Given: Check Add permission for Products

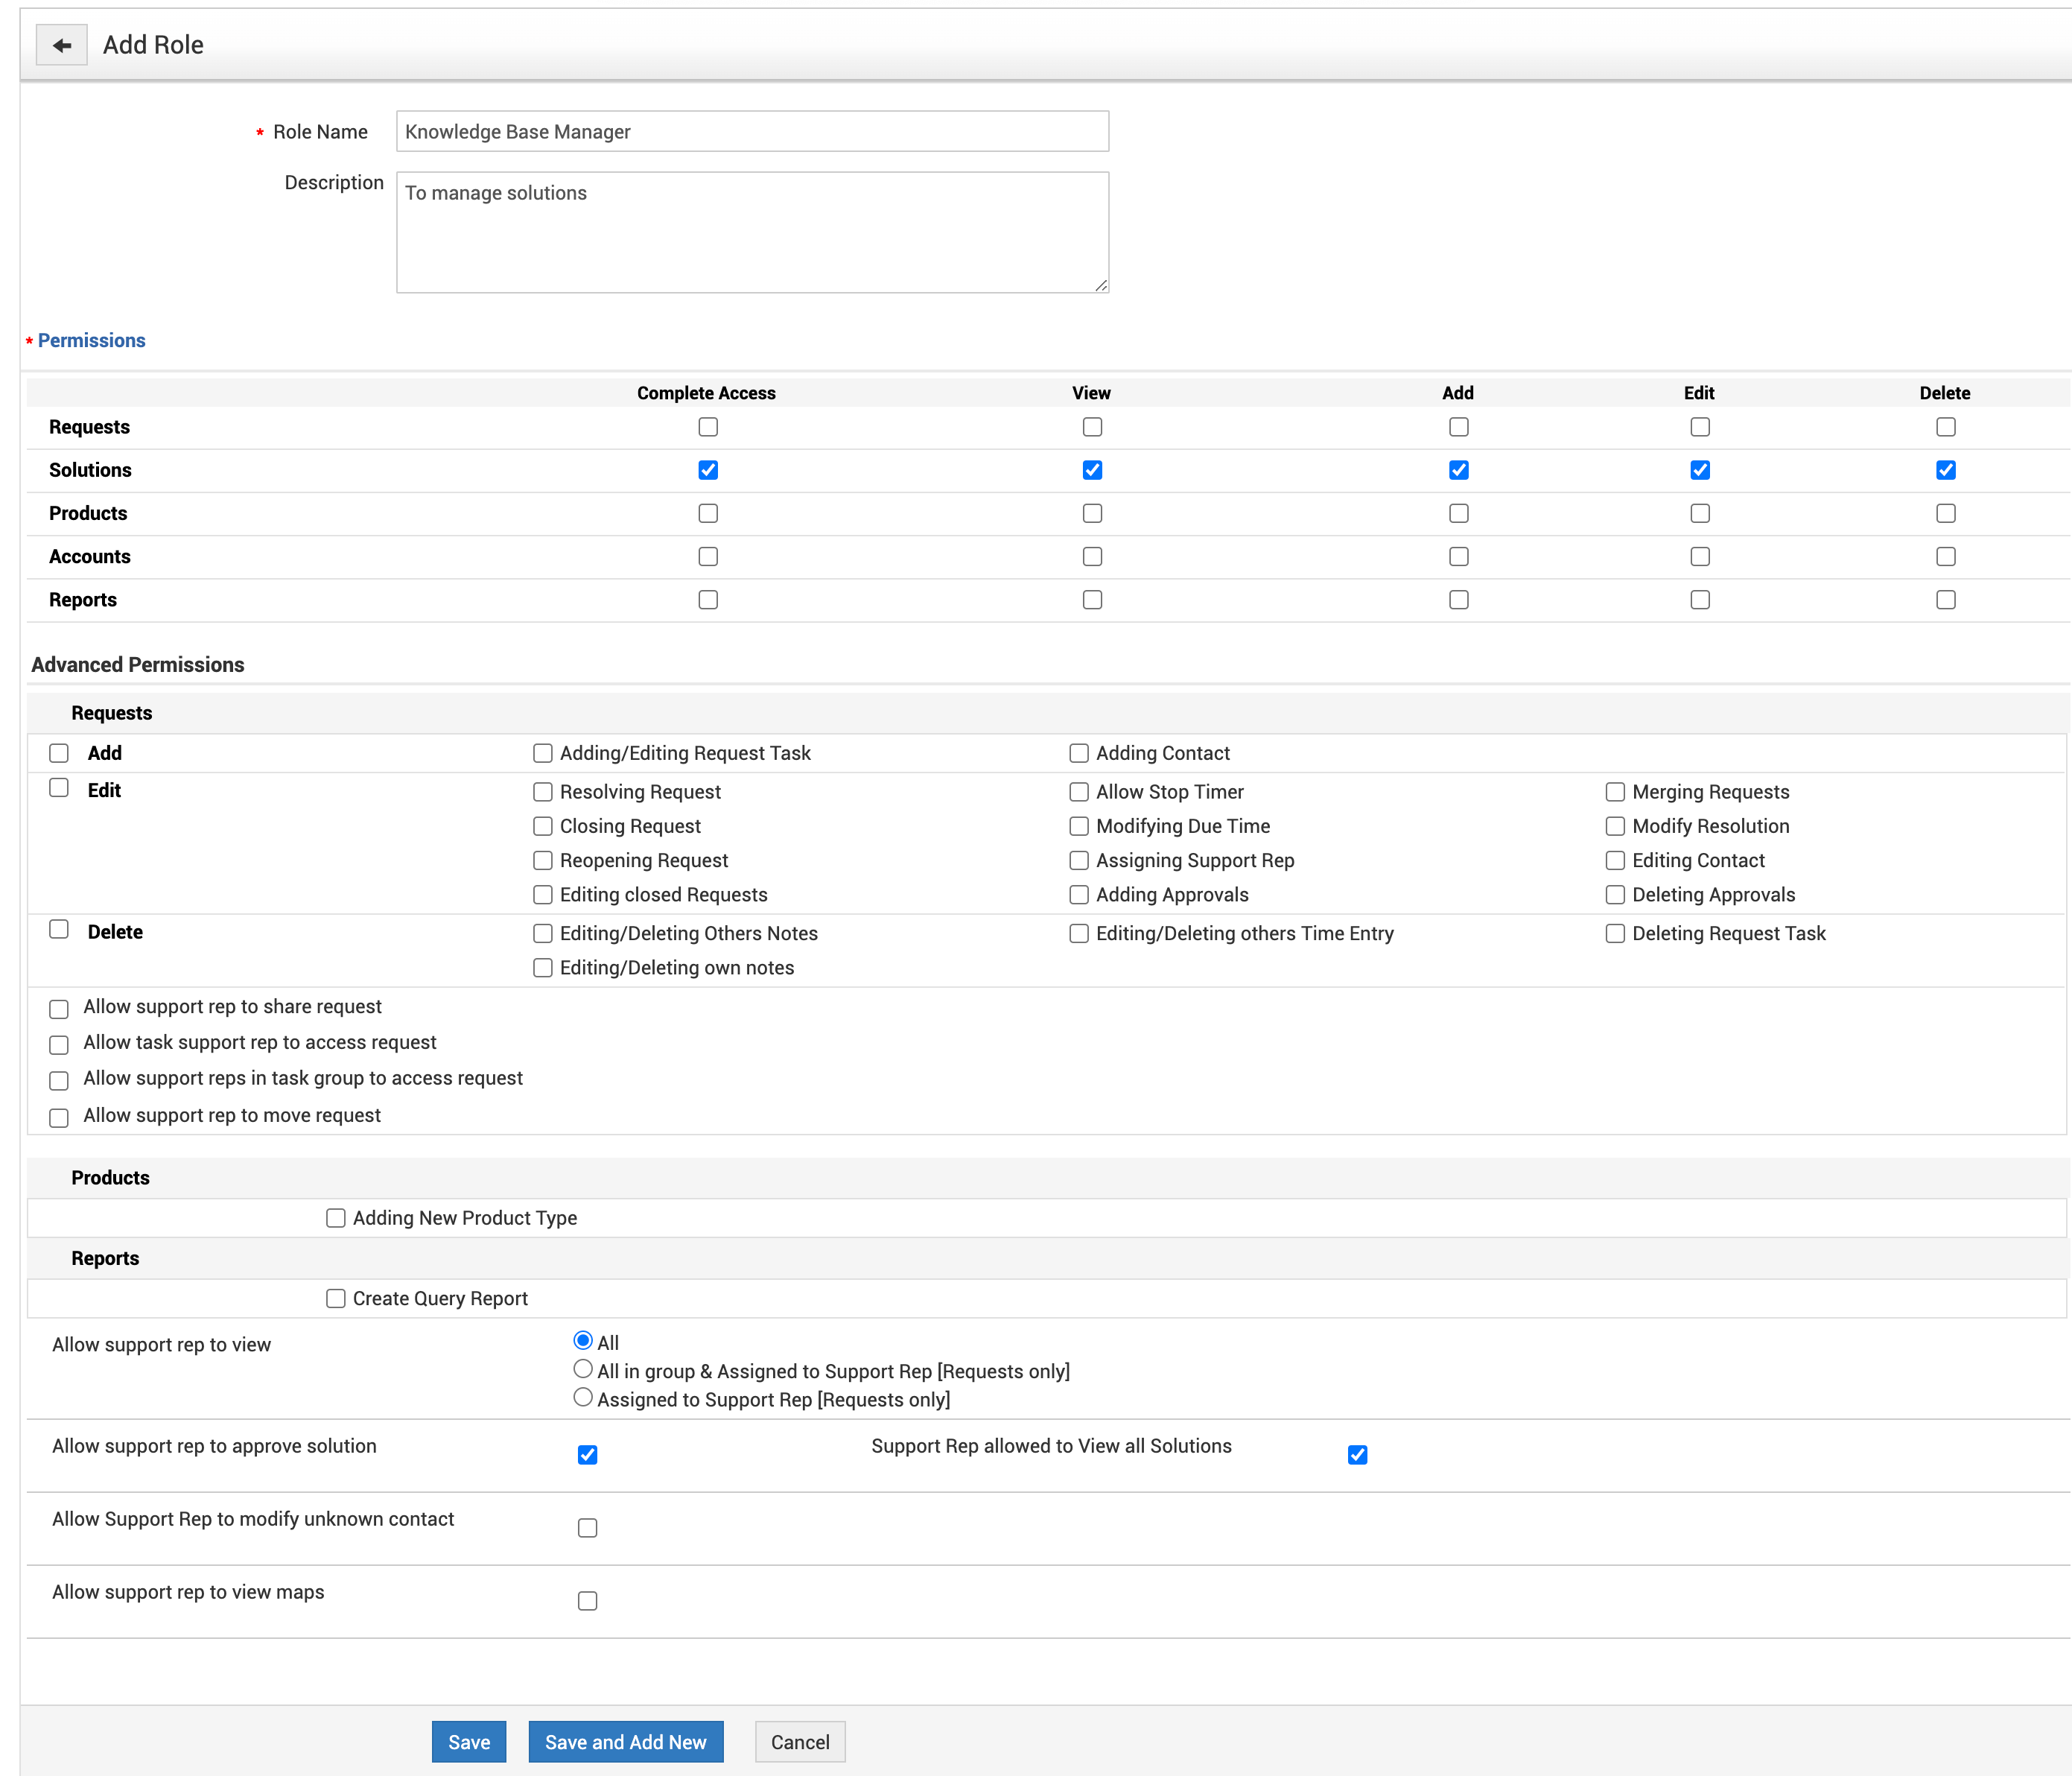Looking at the screenshot, I should click(1458, 513).
